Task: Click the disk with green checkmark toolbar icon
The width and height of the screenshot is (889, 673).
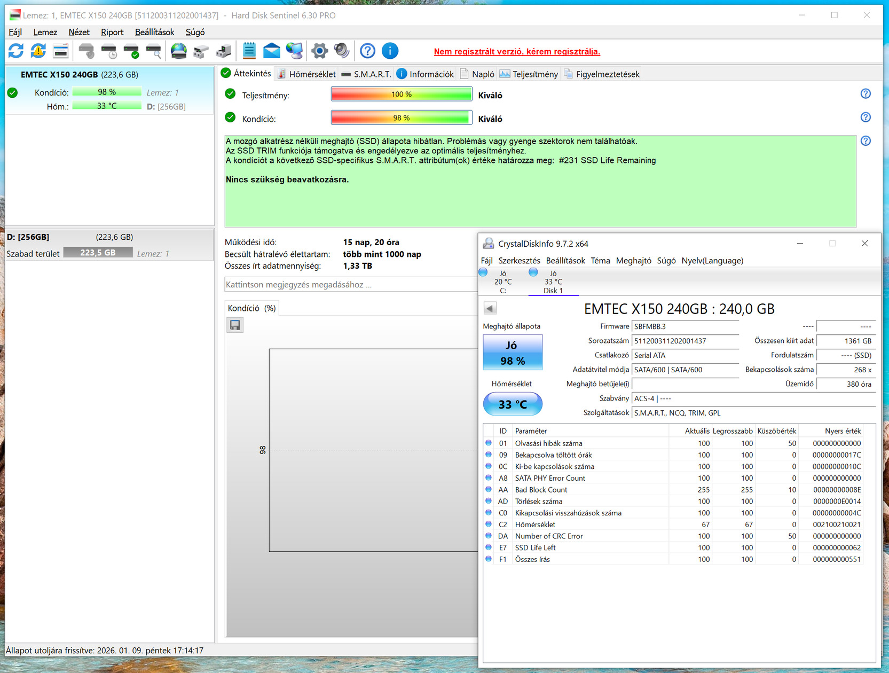Action: [131, 51]
